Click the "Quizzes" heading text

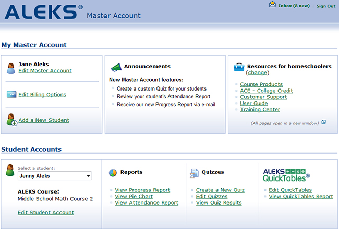click(213, 172)
